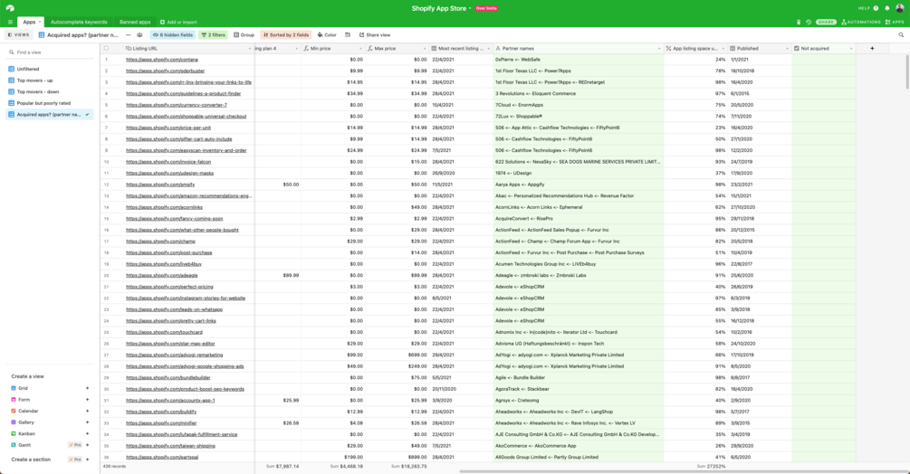910x474 pixels.
Task: Open Max price column dropdown arrow
Action: [425, 49]
